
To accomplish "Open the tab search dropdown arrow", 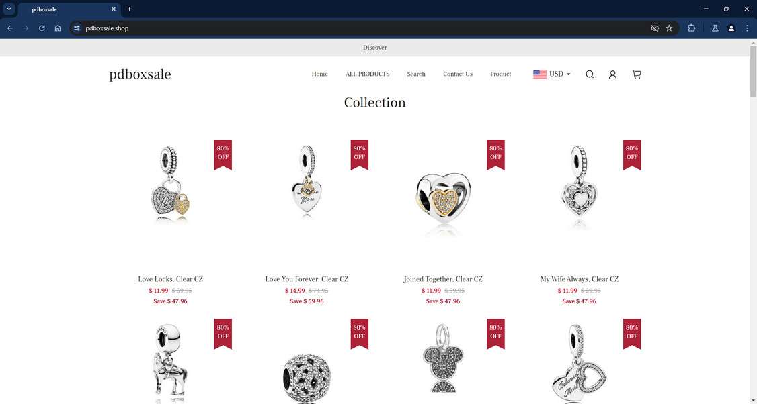I will [9, 9].
